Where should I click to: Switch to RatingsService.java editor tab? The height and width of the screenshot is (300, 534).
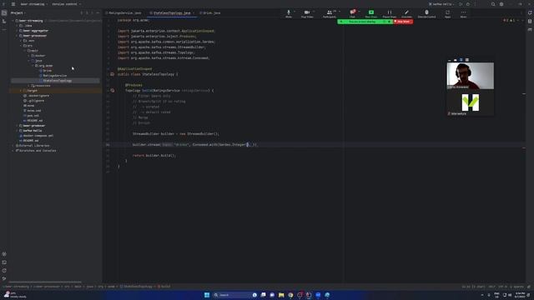click(124, 13)
